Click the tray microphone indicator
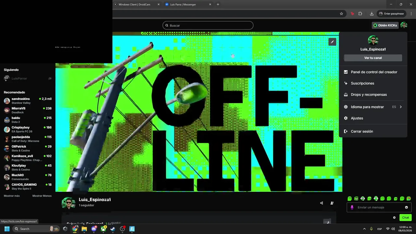This screenshot has width=416, height=234. 371,229
